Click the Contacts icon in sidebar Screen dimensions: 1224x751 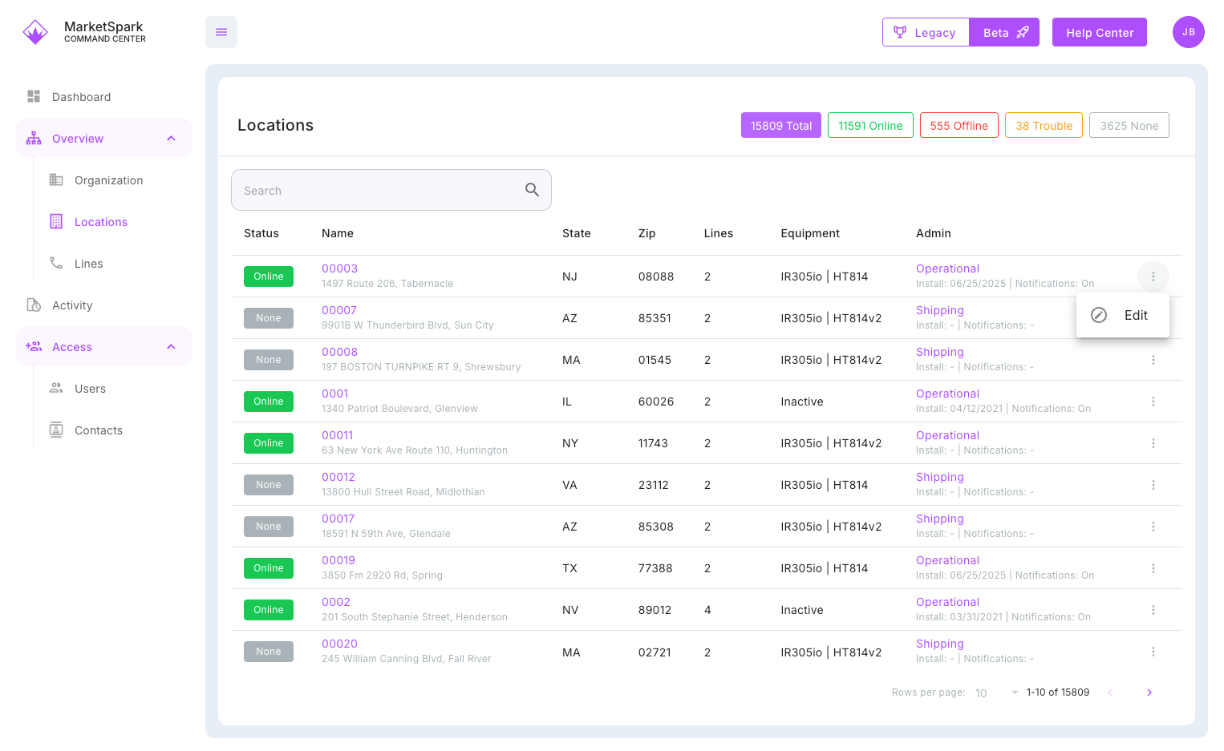point(56,430)
